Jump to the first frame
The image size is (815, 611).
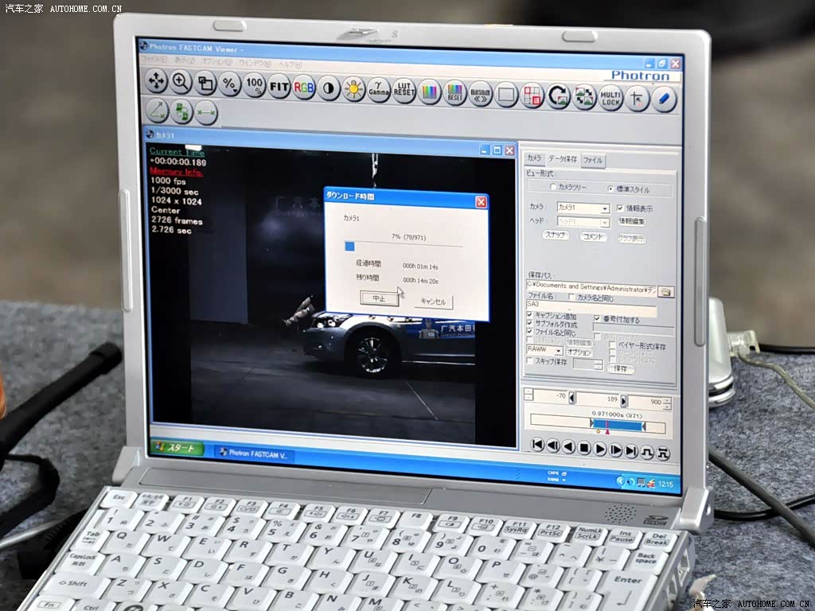tap(538, 445)
